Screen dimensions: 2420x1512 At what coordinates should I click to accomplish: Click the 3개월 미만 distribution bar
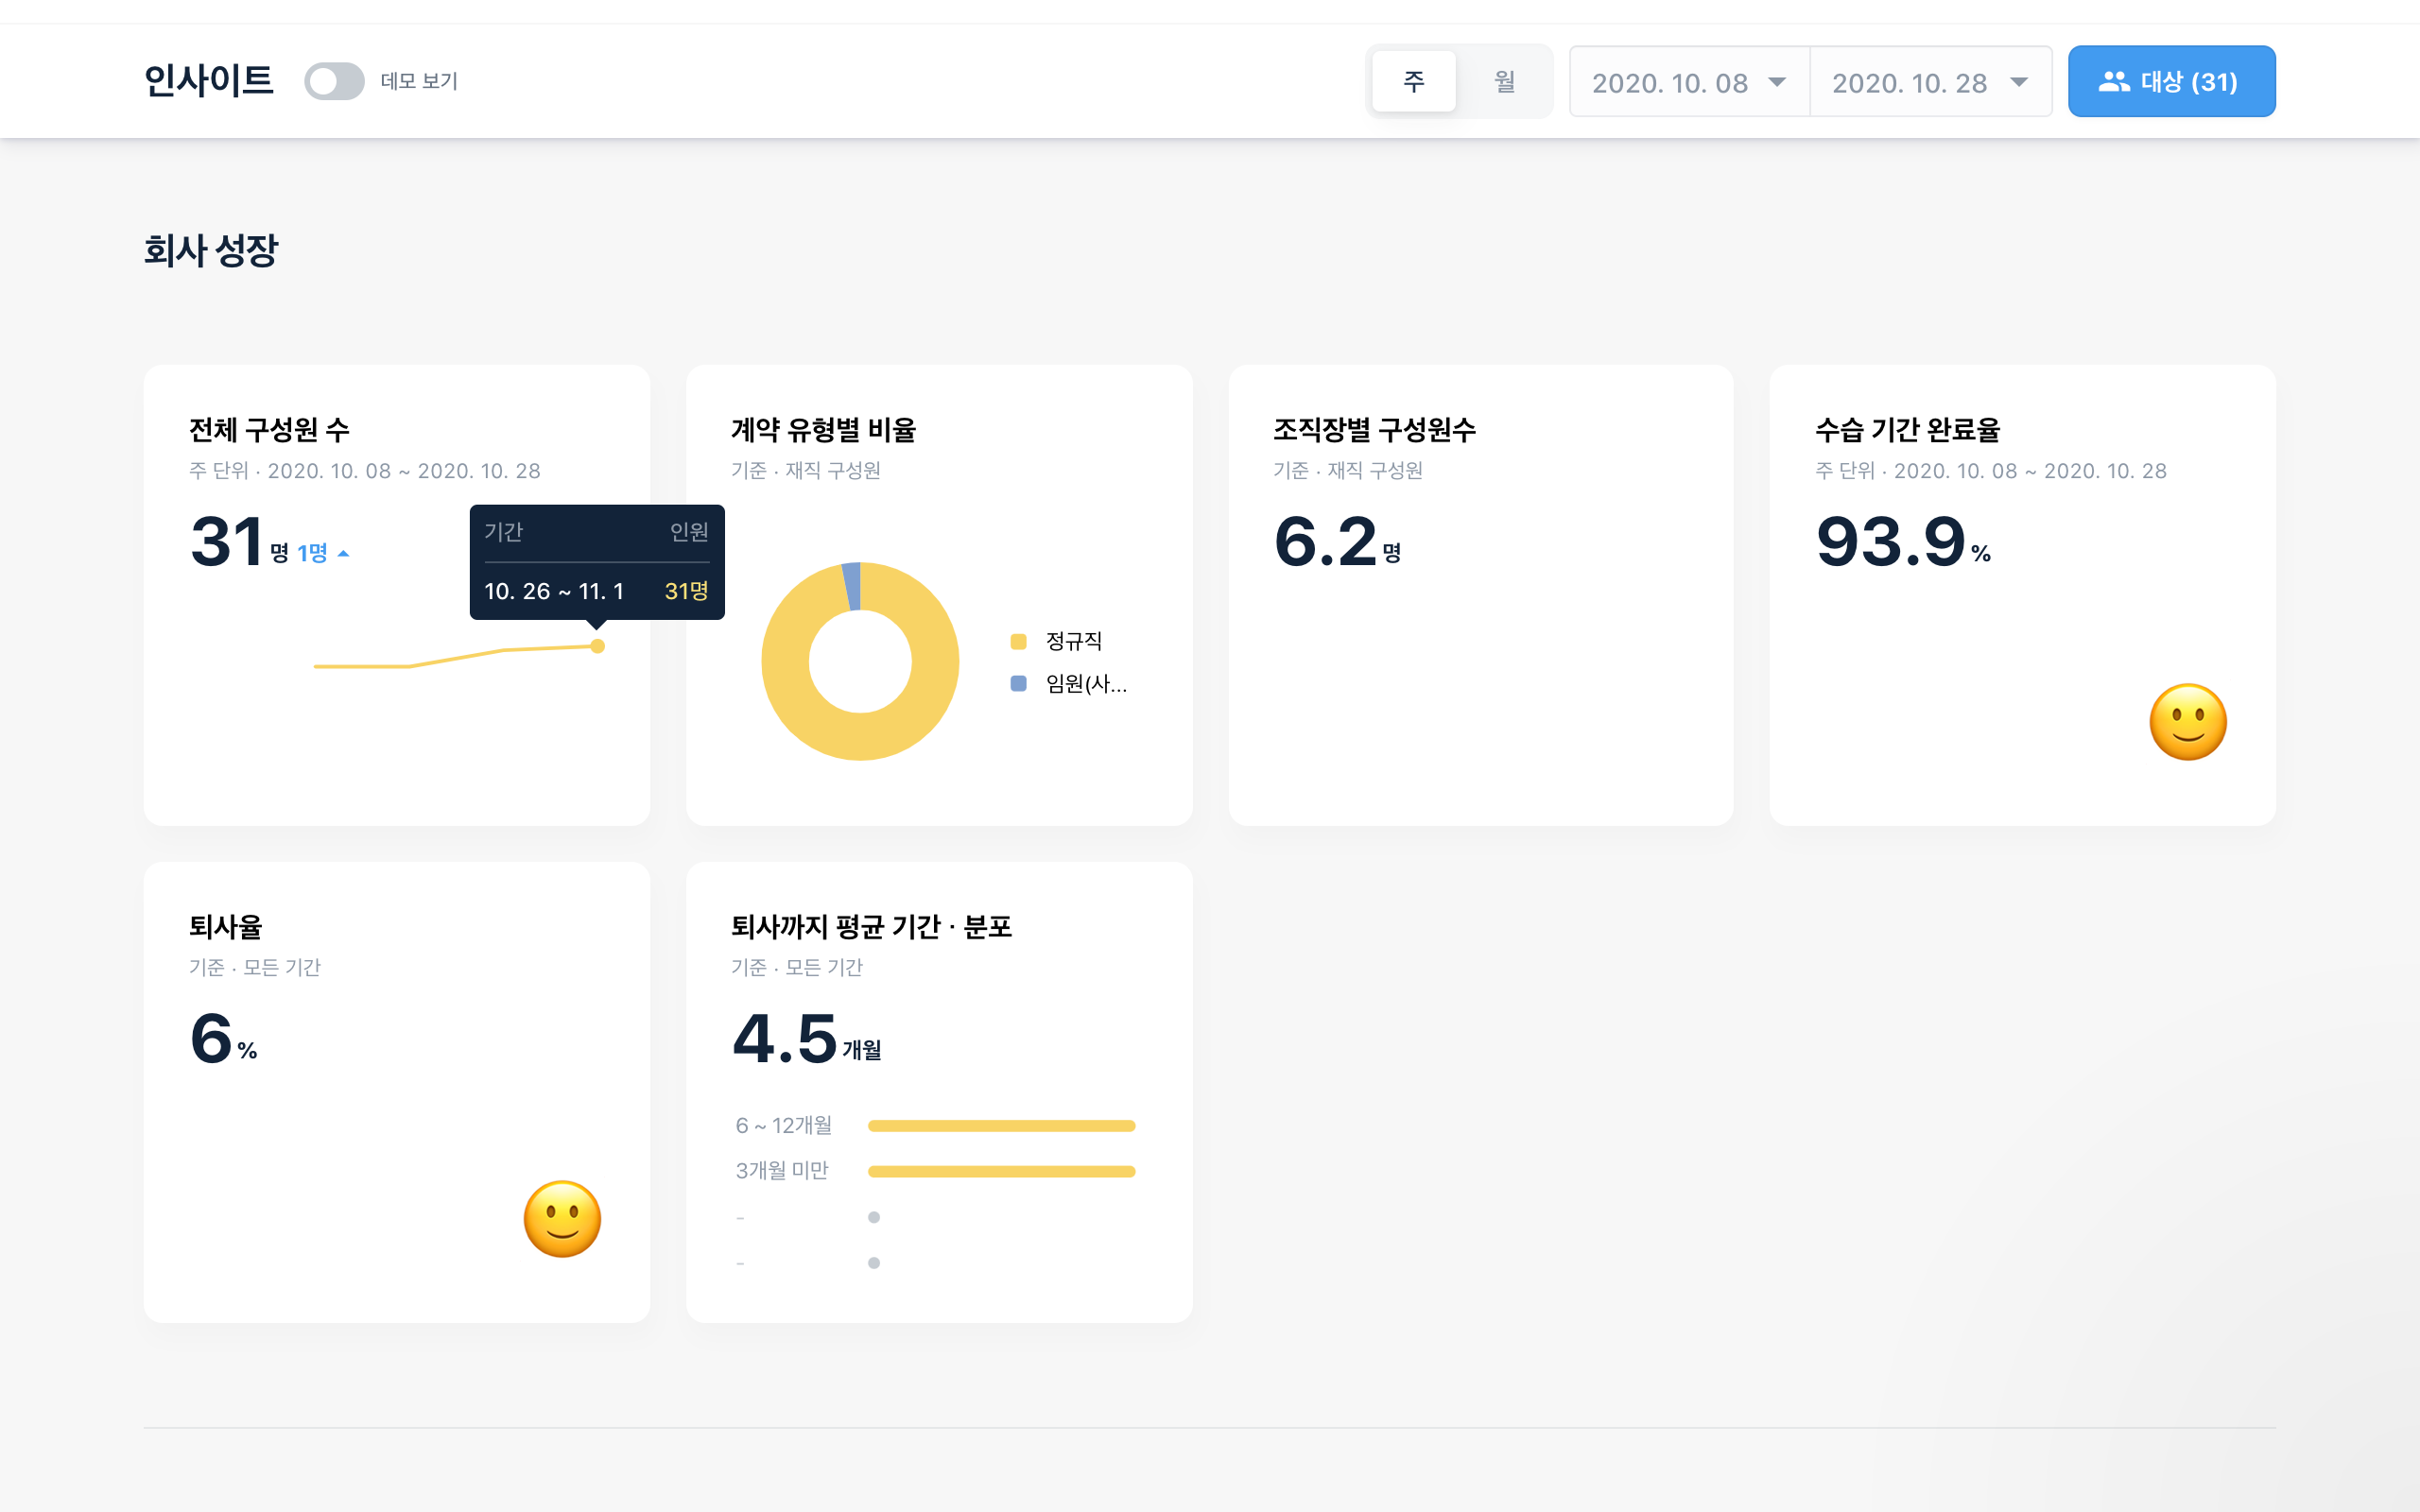click(x=1001, y=1171)
